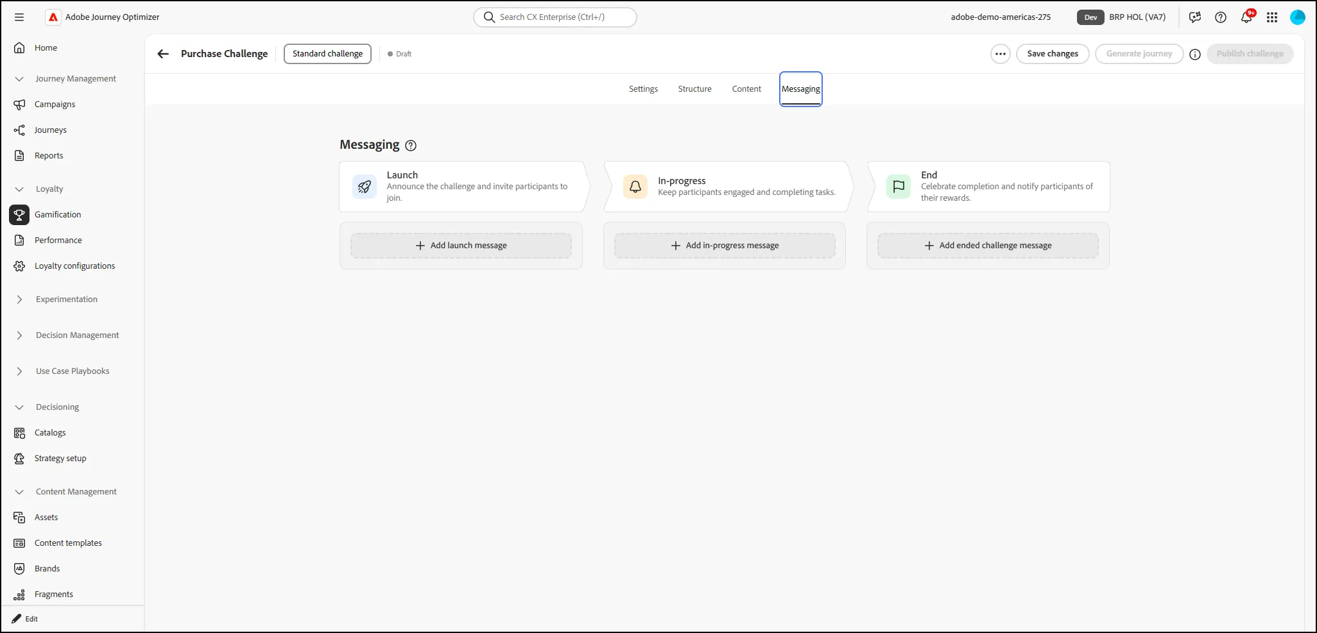Click the Adobe logo icon

click(53, 17)
